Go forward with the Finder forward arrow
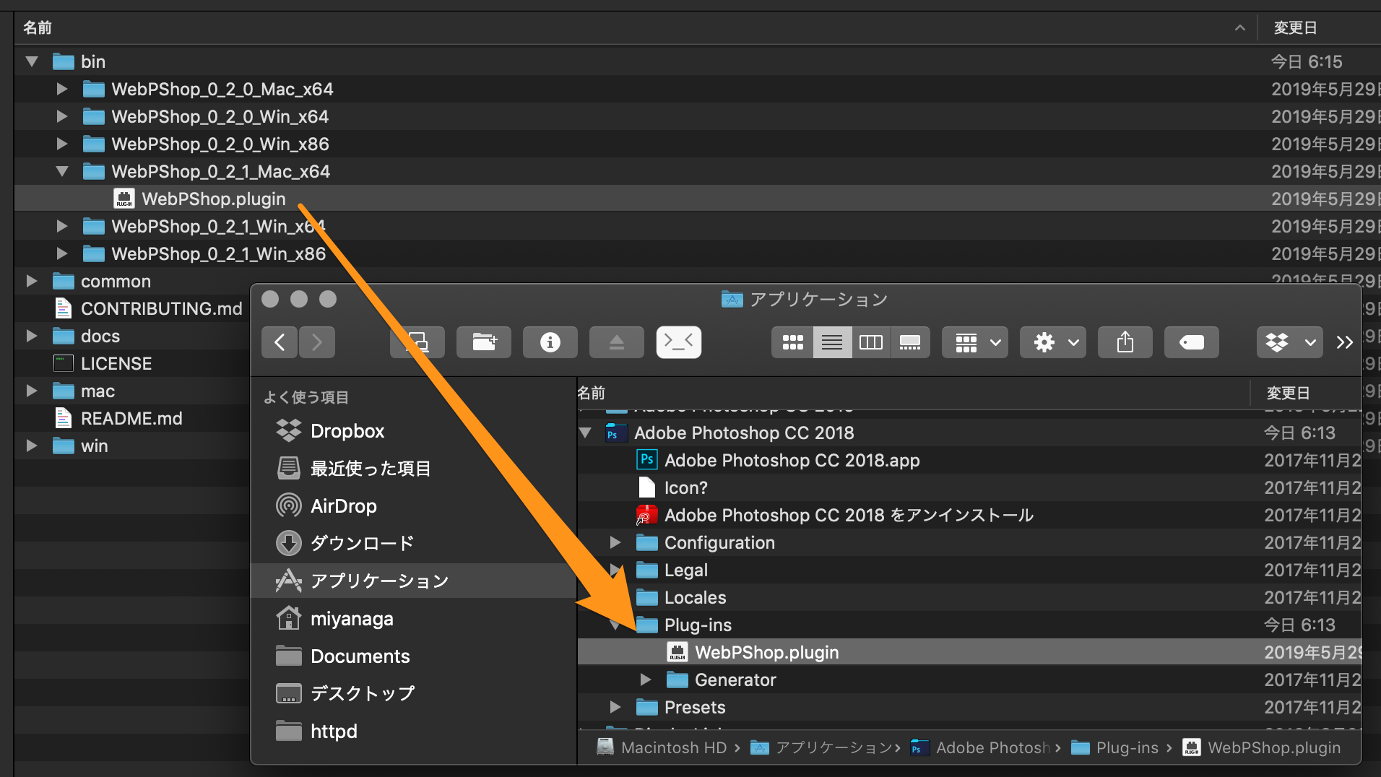Screen dimensions: 1381x777 316,342
